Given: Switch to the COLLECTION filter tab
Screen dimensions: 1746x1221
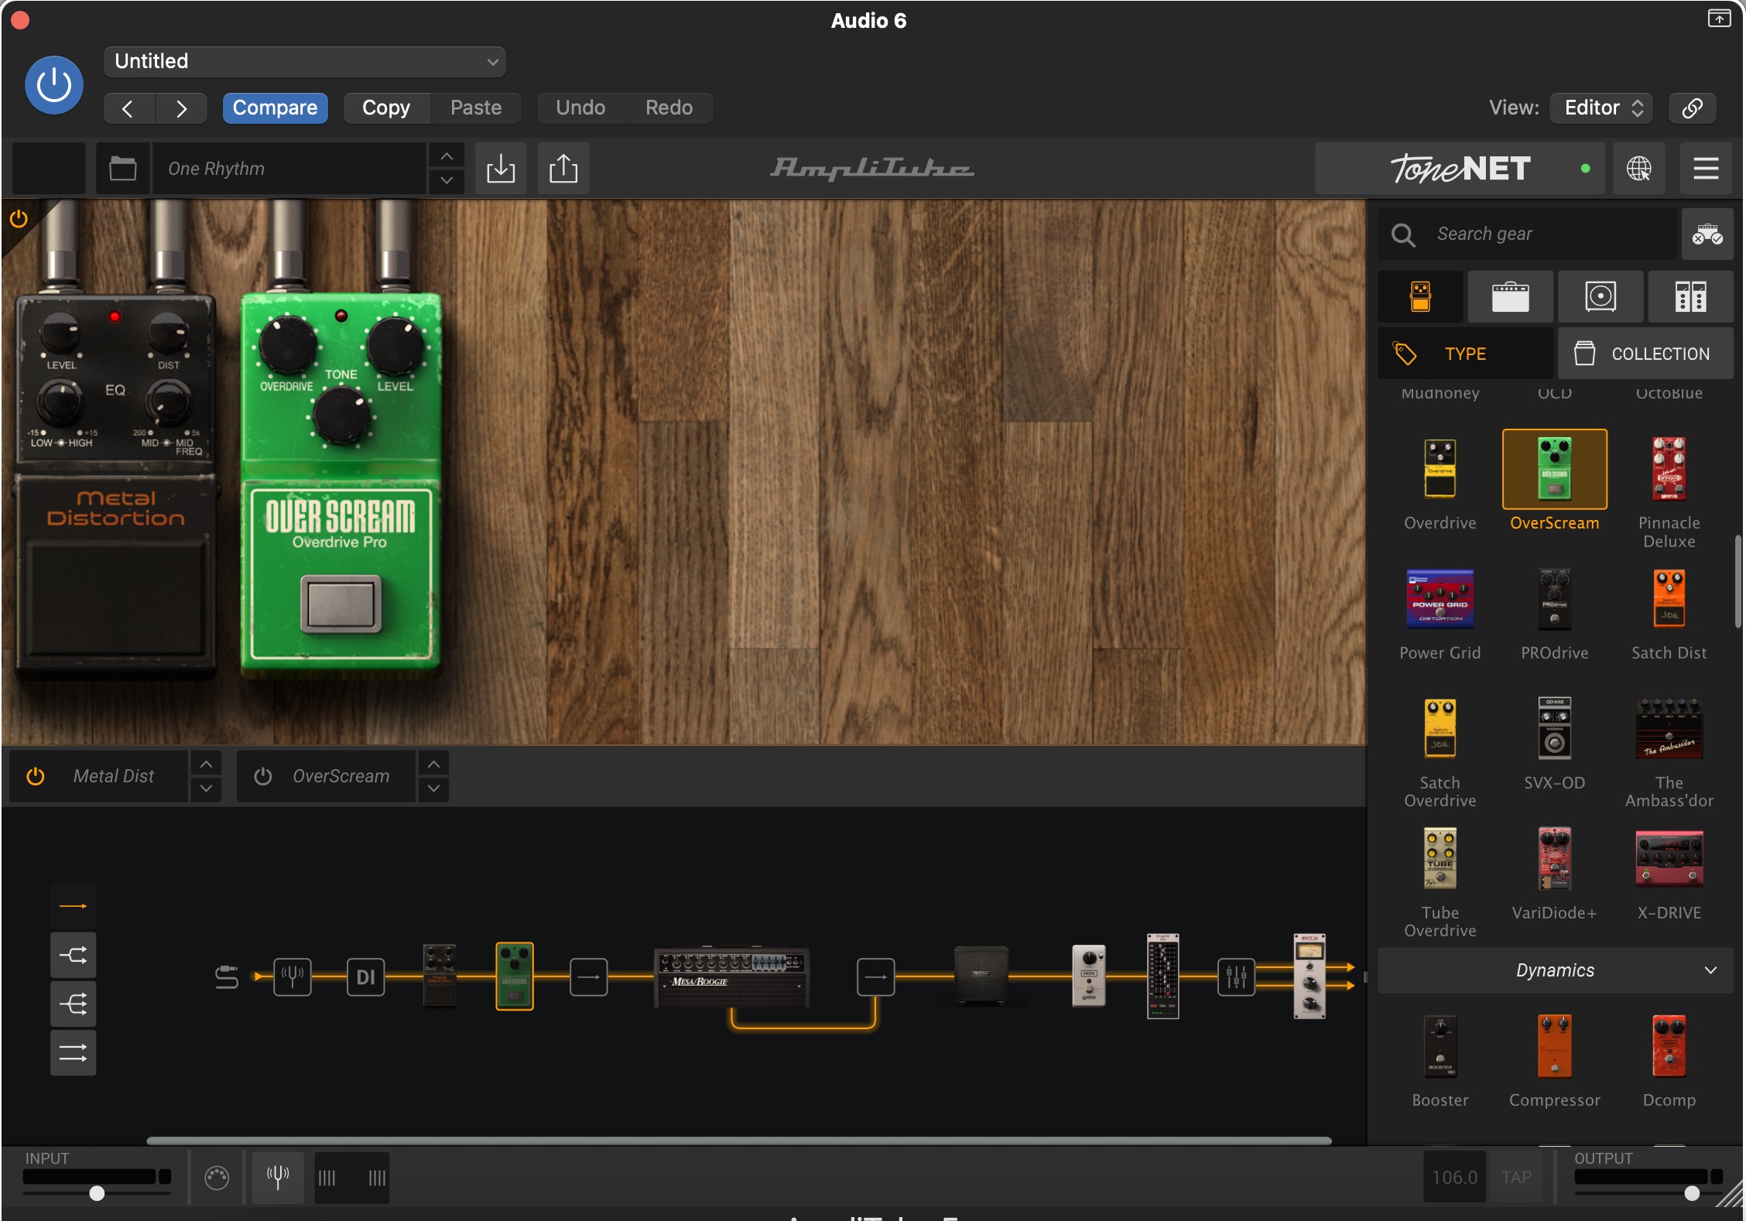Looking at the screenshot, I should pos(1645,354).
